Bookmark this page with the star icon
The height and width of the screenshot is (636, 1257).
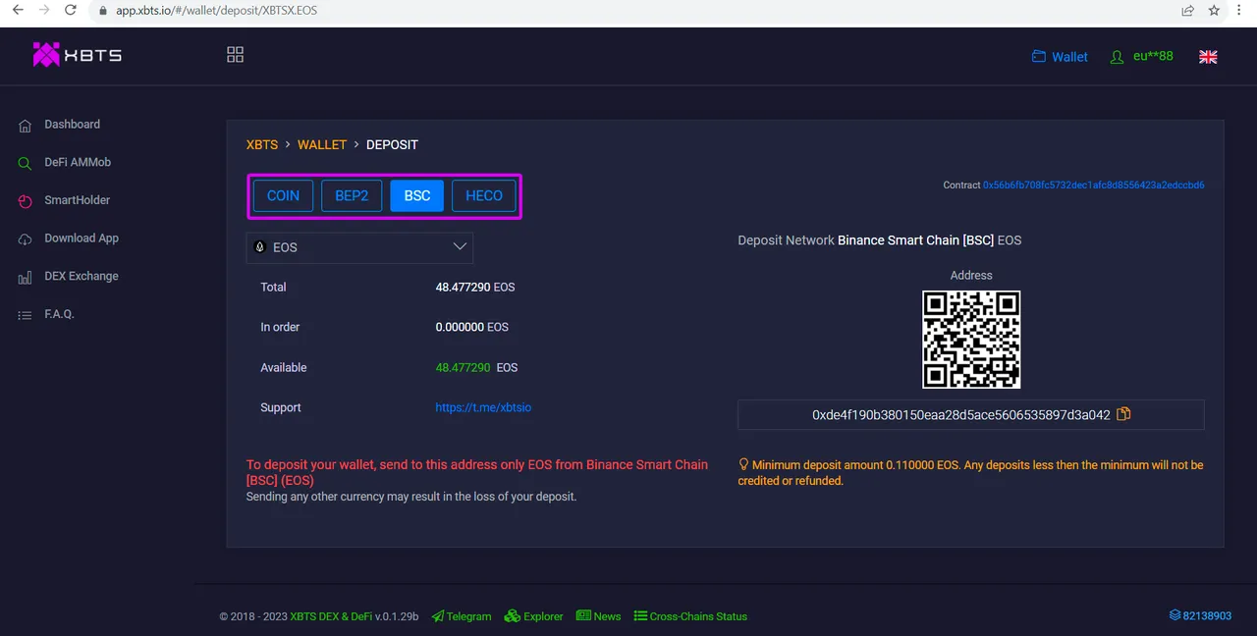point(1215,10)
